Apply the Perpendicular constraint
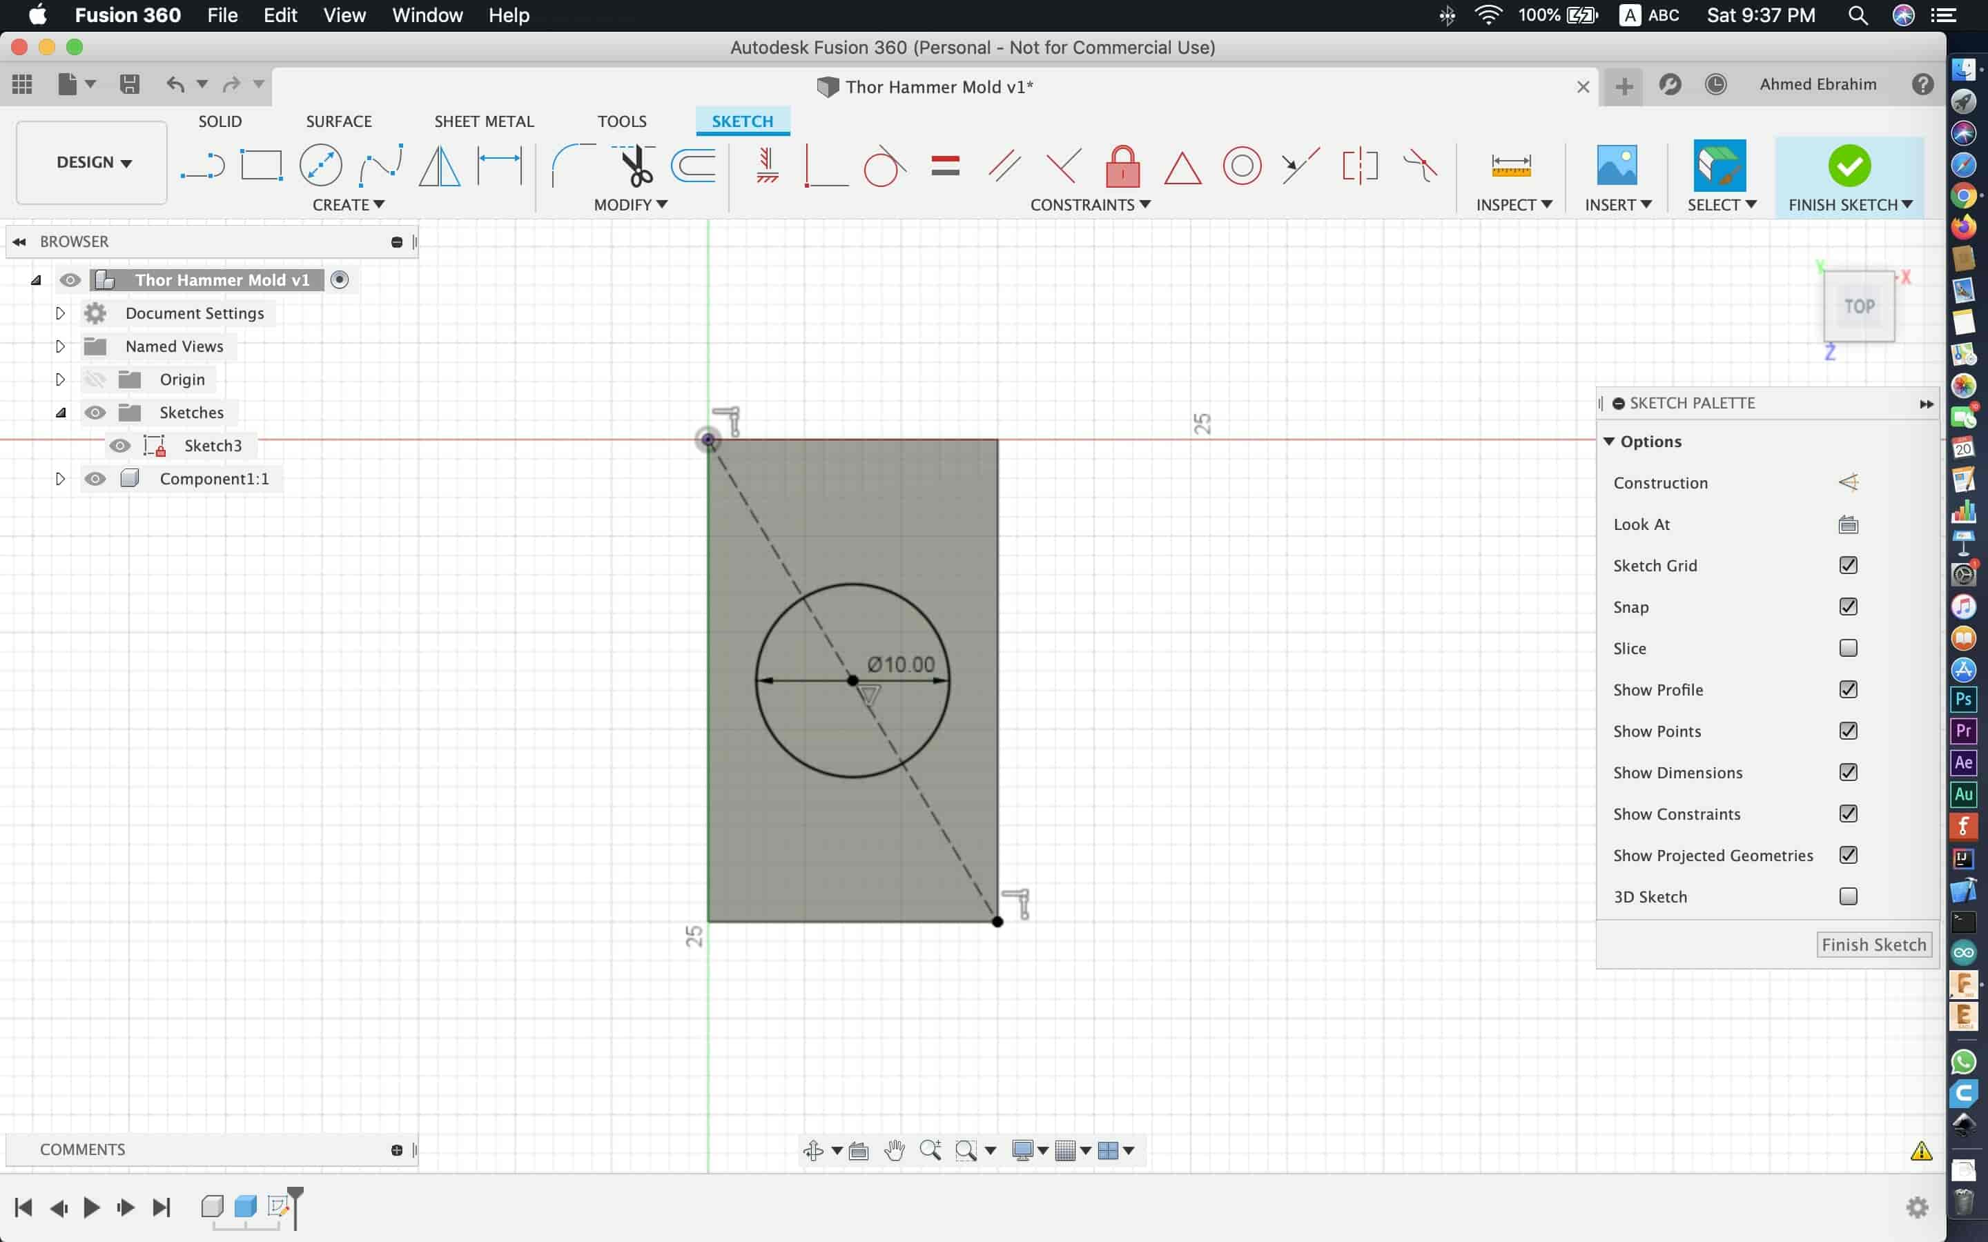 pos(1064,166)
